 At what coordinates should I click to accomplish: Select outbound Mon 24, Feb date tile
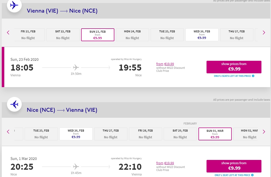point(132,35)
